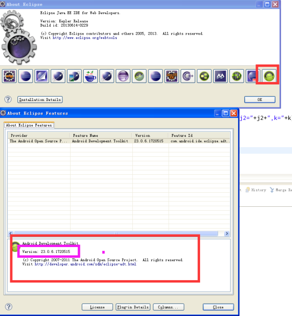Screen dimensions: 292x316
Task: Click OK in the About Eclipse dialog
Action: pos(260,100)
